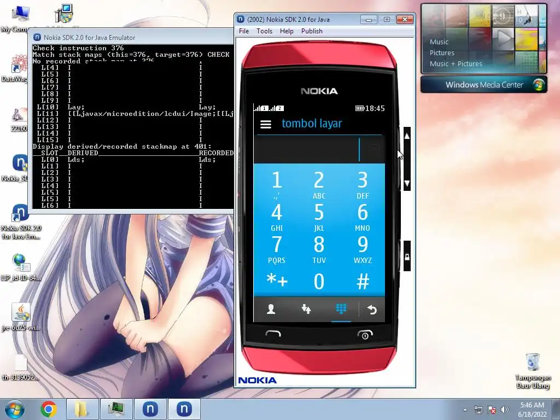The width and height of the screenshot is (560, 420).
Task: Open Google Chrome from the taskbar
Action: (49, 409)
